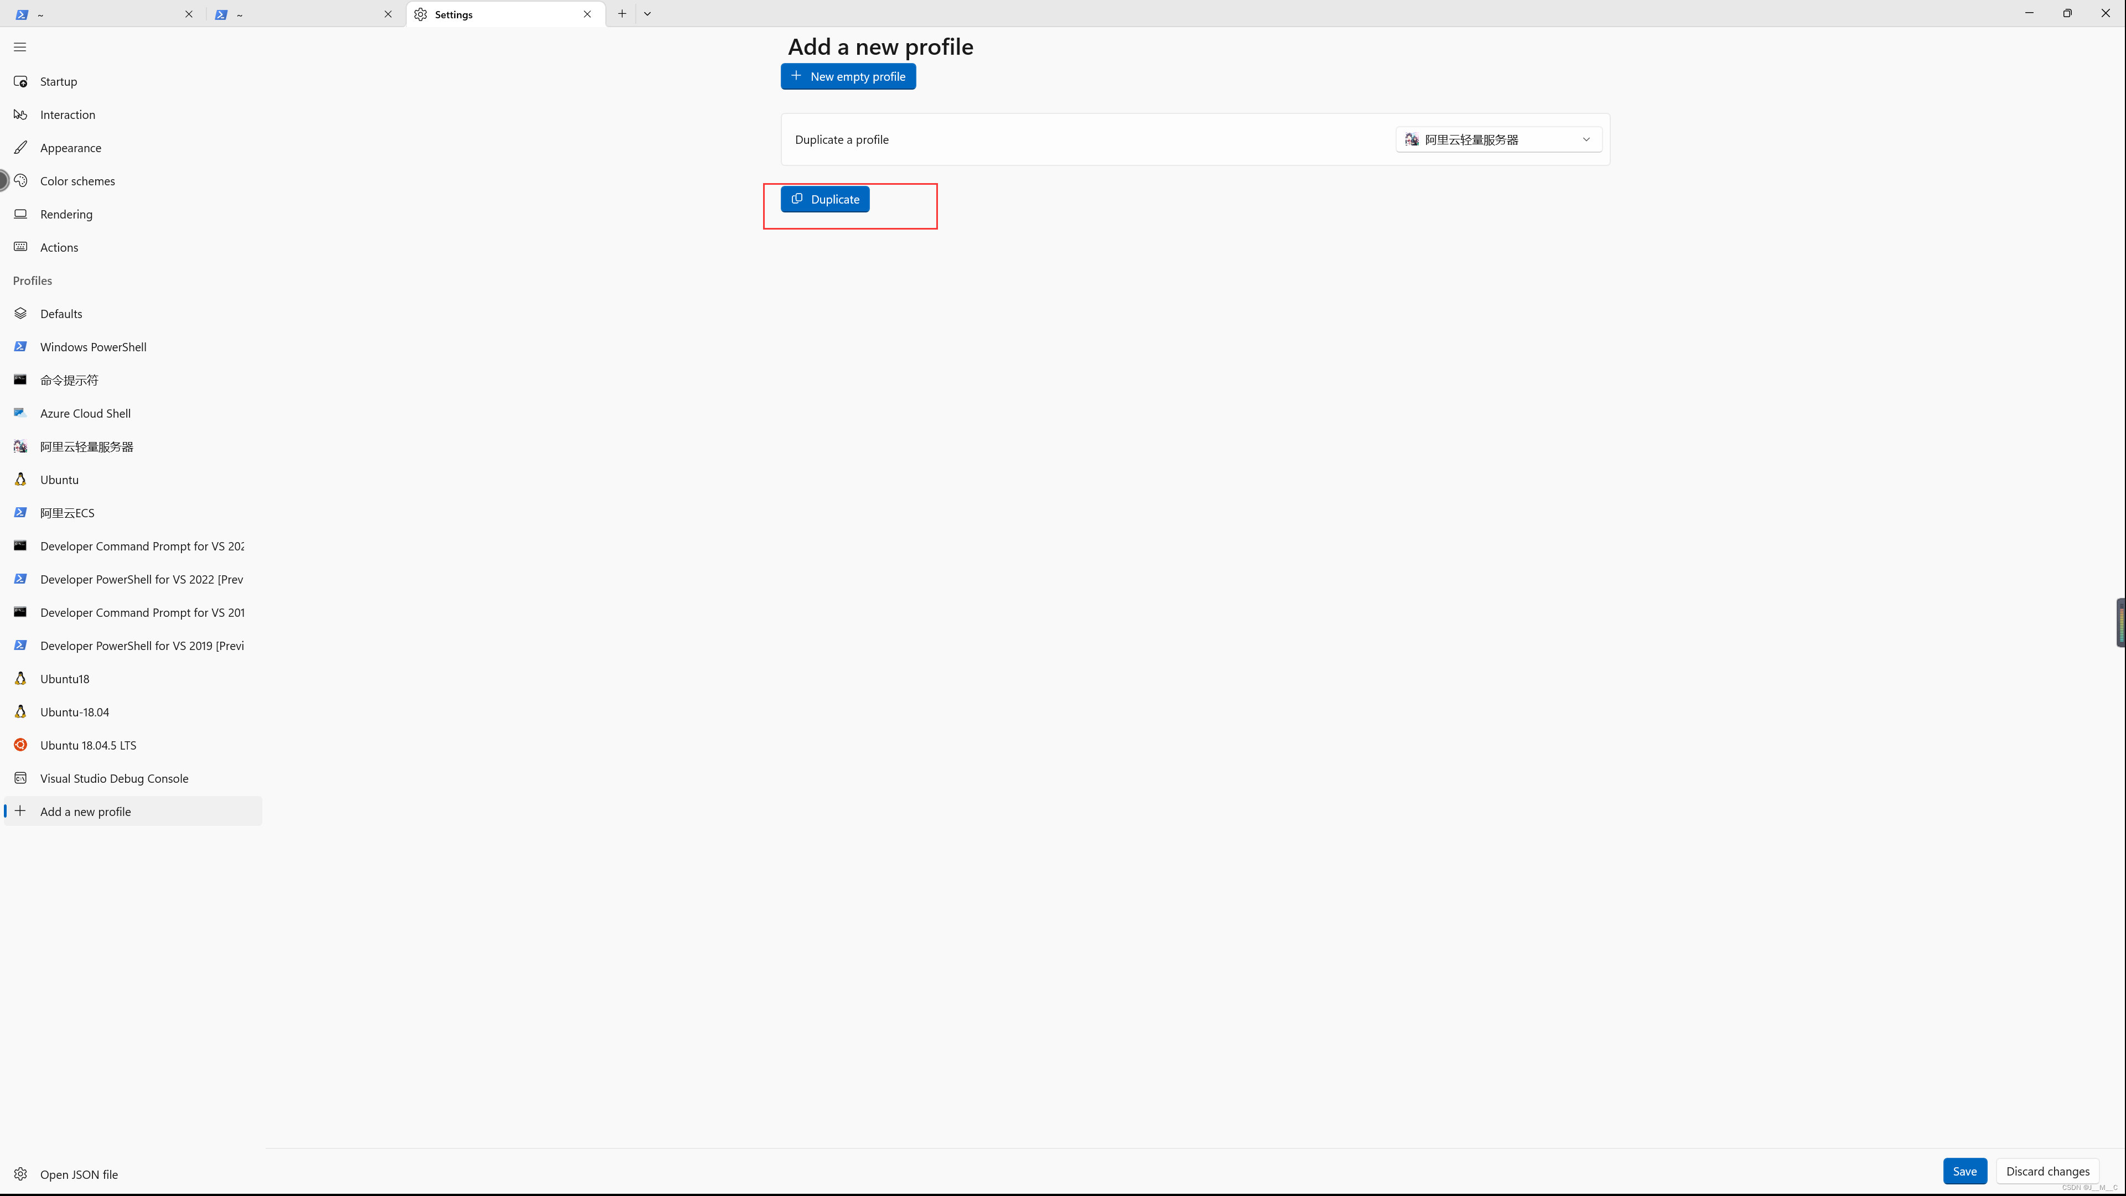Click the Duplicate button

point(825,200)
